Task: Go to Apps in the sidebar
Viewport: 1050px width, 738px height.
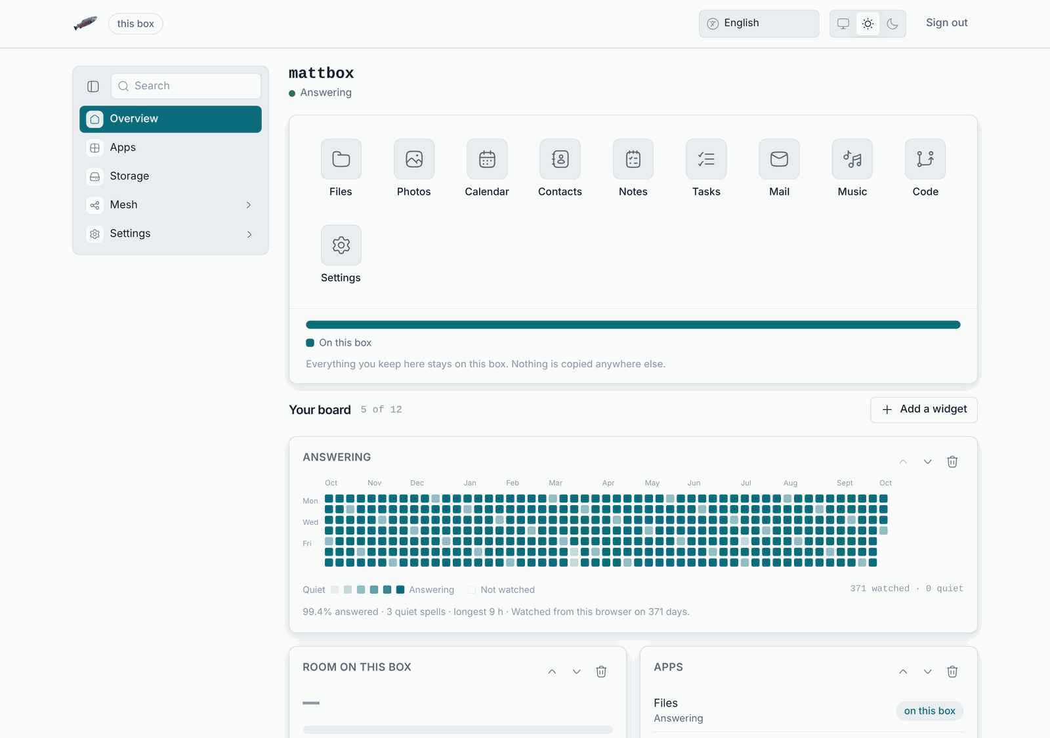Action: click(171, 148)
